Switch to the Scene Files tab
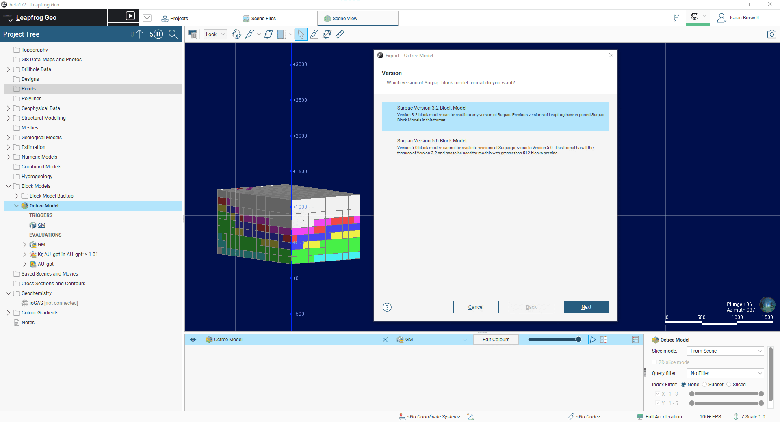Image resolution: width=780 pixels, height=422 pixels. coord(259,19)
